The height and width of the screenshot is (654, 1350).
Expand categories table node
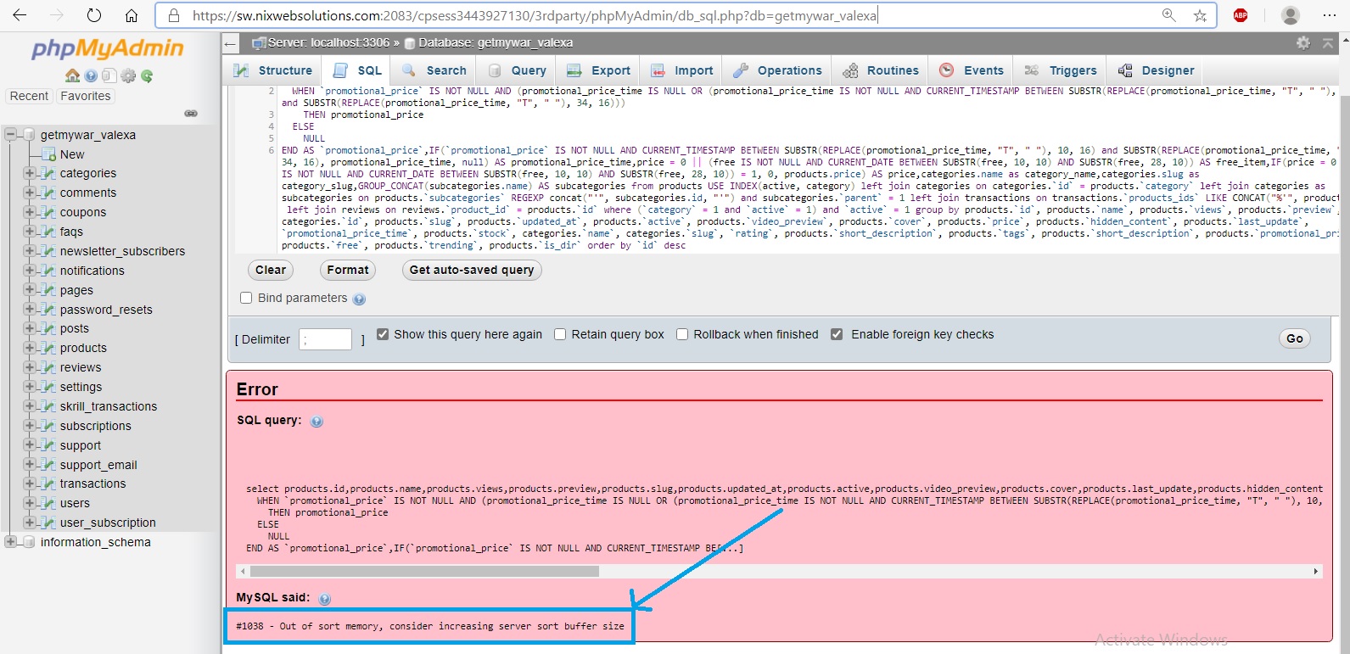tap(30, 172)
